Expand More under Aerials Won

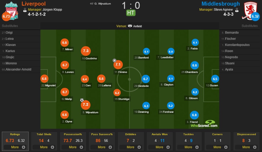[160, 147]
